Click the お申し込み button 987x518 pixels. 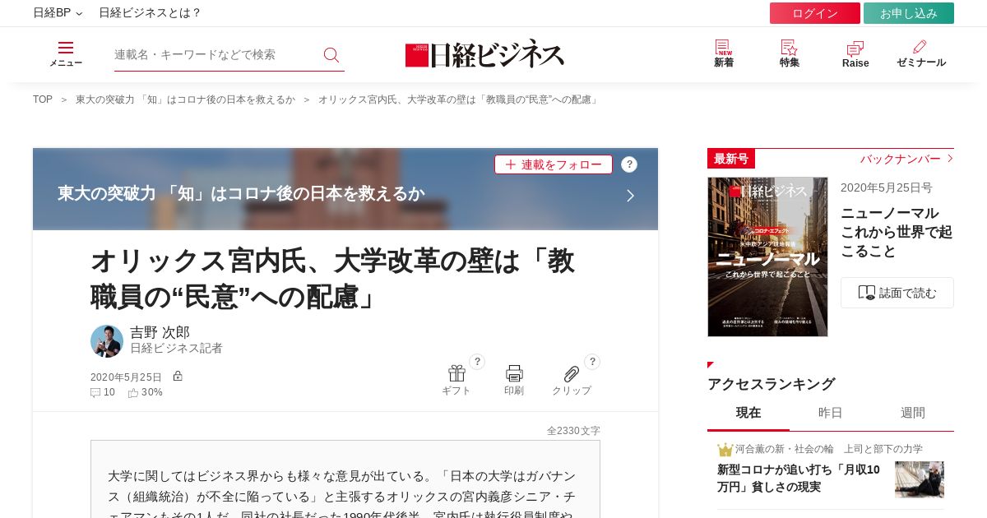909,13
